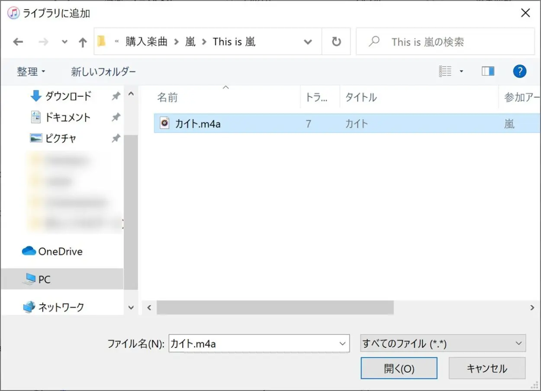Click the 嵐 artist cell
Viewport: 541px width, 391px height.
coord(509,124)
